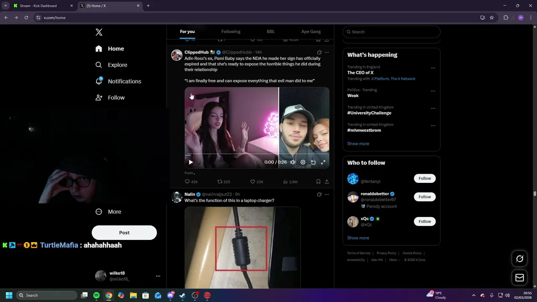The width and height of the screenshot is (537, 302).
Task: Reply to the ClippedHub post
Action: (191, 182)
